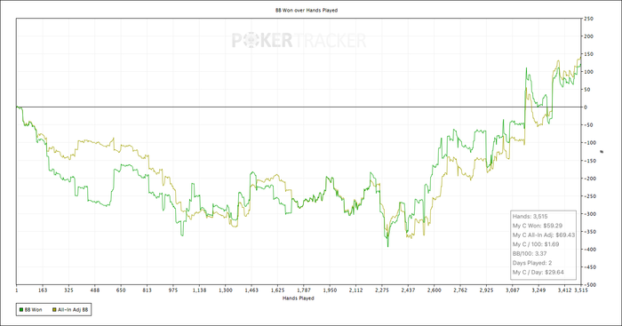Click x-axis tick label 1,138
Screen dimensions: 622x326
199,290
